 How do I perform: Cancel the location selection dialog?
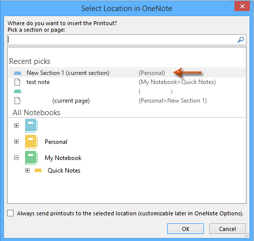(x=227, y=229)
